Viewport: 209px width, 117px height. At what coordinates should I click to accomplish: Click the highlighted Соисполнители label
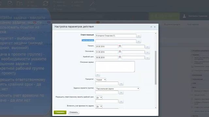[88, 40]
